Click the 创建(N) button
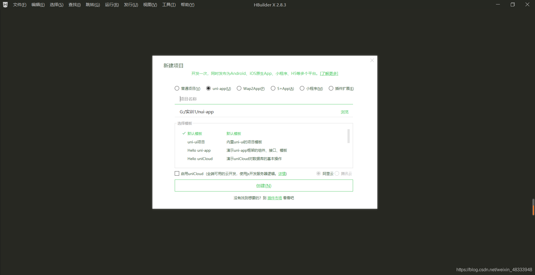The height and width of the screenshot is (275, 535). pos(264,186)
